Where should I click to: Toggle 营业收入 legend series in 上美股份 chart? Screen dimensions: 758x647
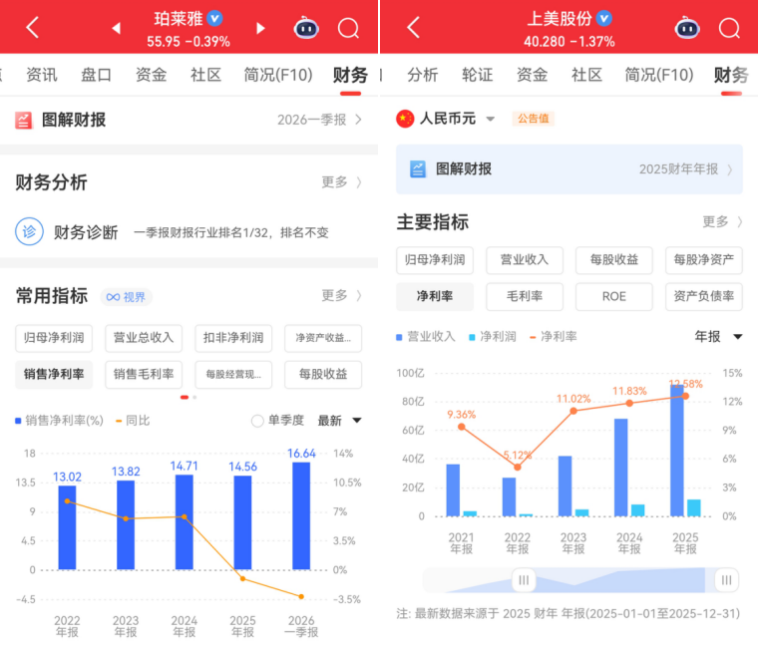click(426, 336)
